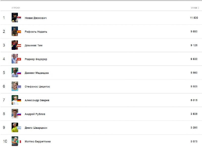Click the name Маттео Берреттини
202x148 pixels.
coord(38,142)
